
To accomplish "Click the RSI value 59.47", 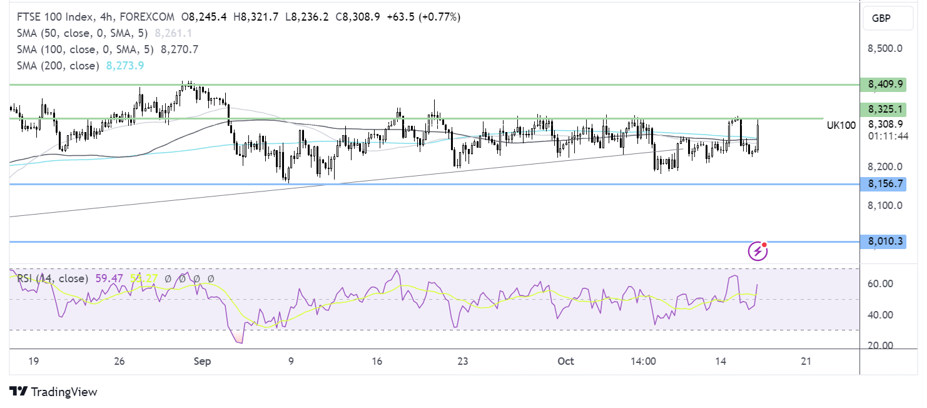I will tap(109, 278).
